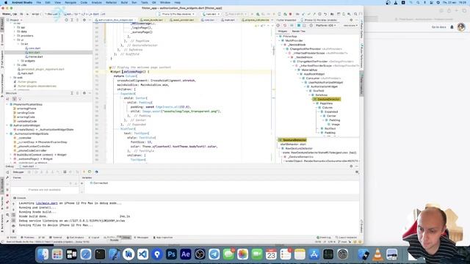Screen dimensions: 470x264
Task: Click the hot restart green icon in debugger
Action: click(90, 172)
